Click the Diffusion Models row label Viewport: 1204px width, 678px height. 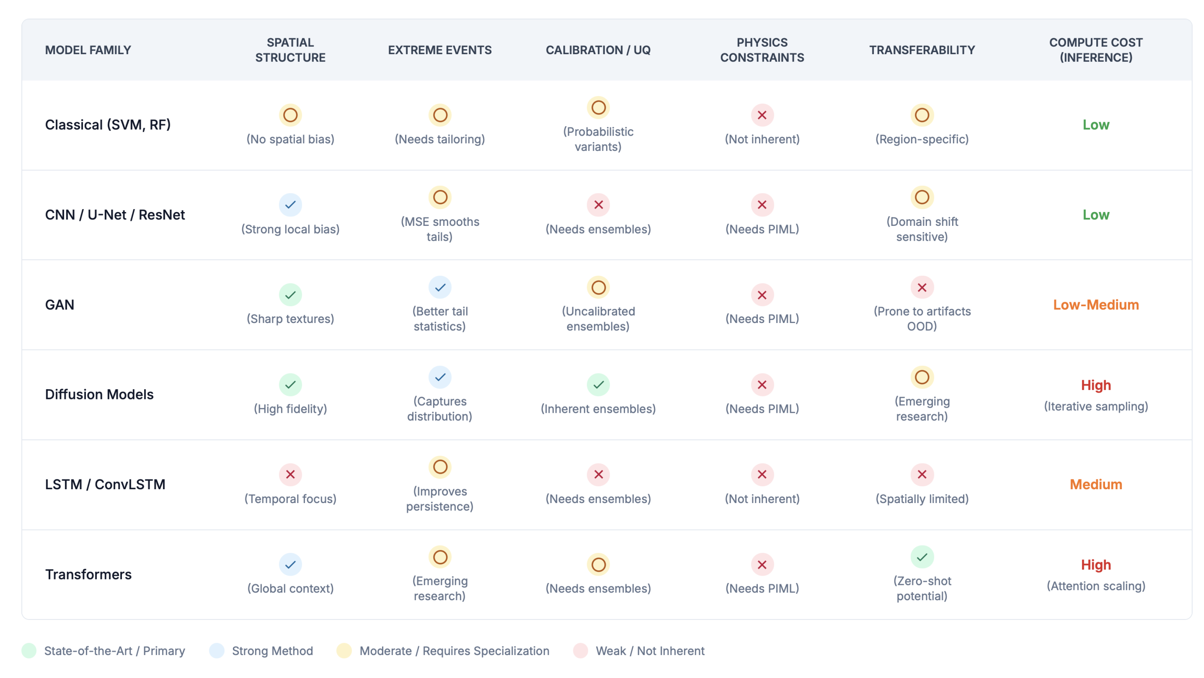99,395
